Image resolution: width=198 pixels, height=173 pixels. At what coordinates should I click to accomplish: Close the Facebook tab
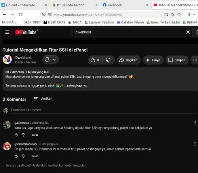pos(147,5)
